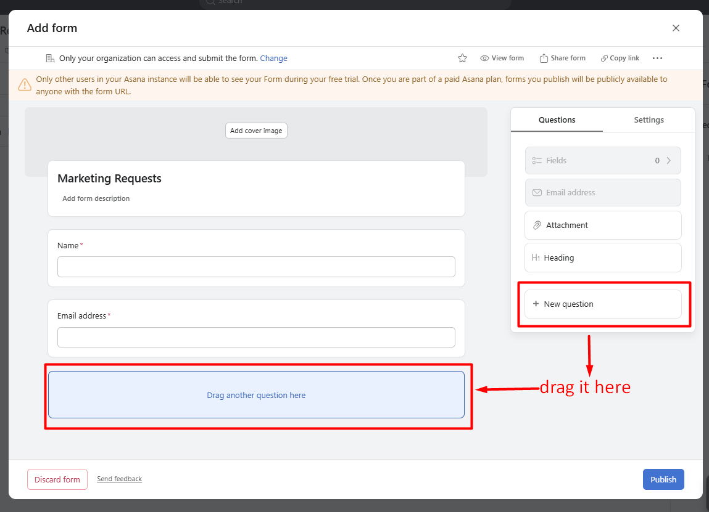Click the Name input field
The width and height of the screenshot is (709, 512).
click(256, 267)
